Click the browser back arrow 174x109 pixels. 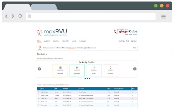[x=6, y=16]
